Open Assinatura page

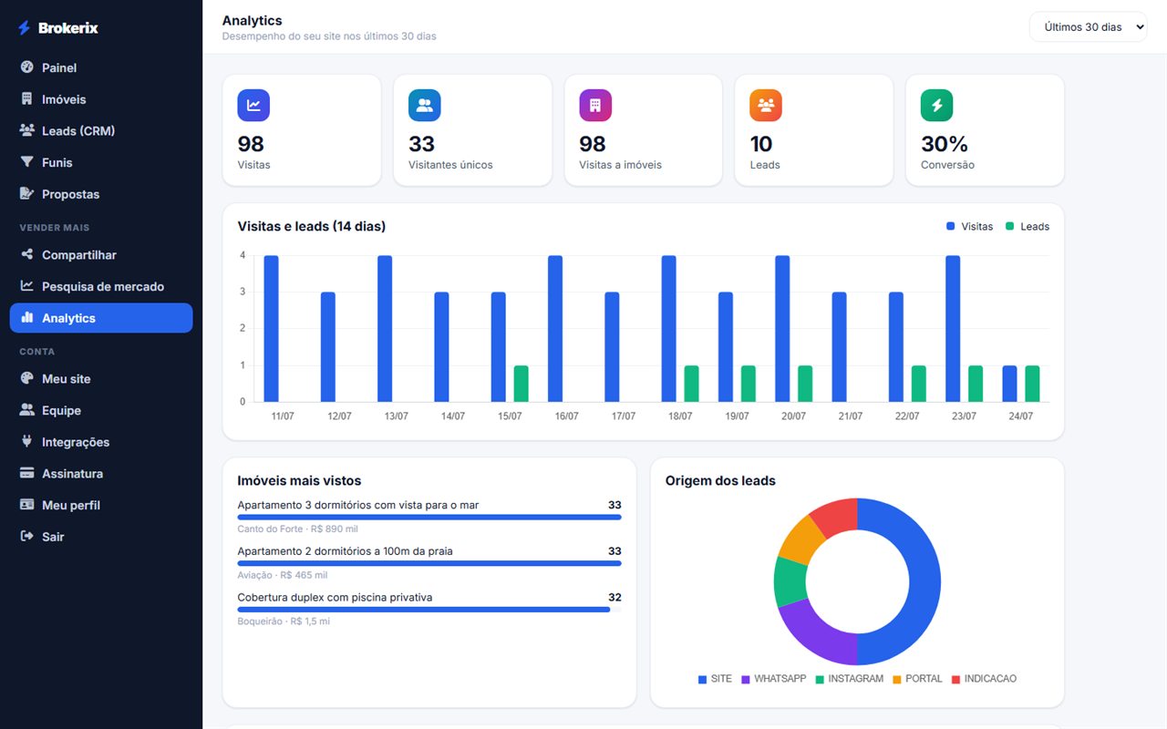(x=101, y=473)
